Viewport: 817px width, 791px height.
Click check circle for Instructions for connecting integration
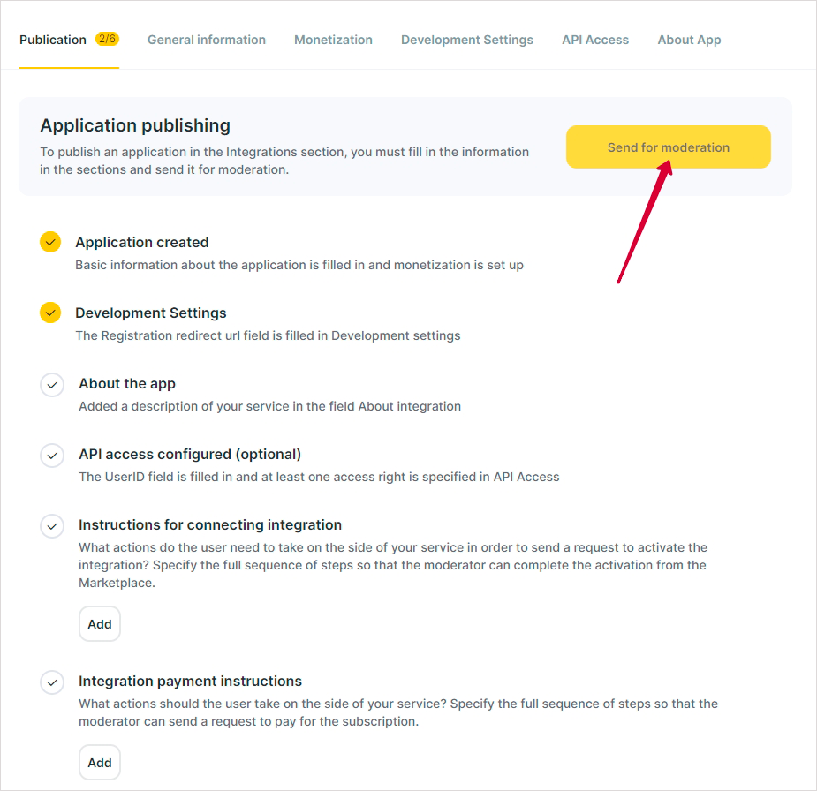(52, 526)
